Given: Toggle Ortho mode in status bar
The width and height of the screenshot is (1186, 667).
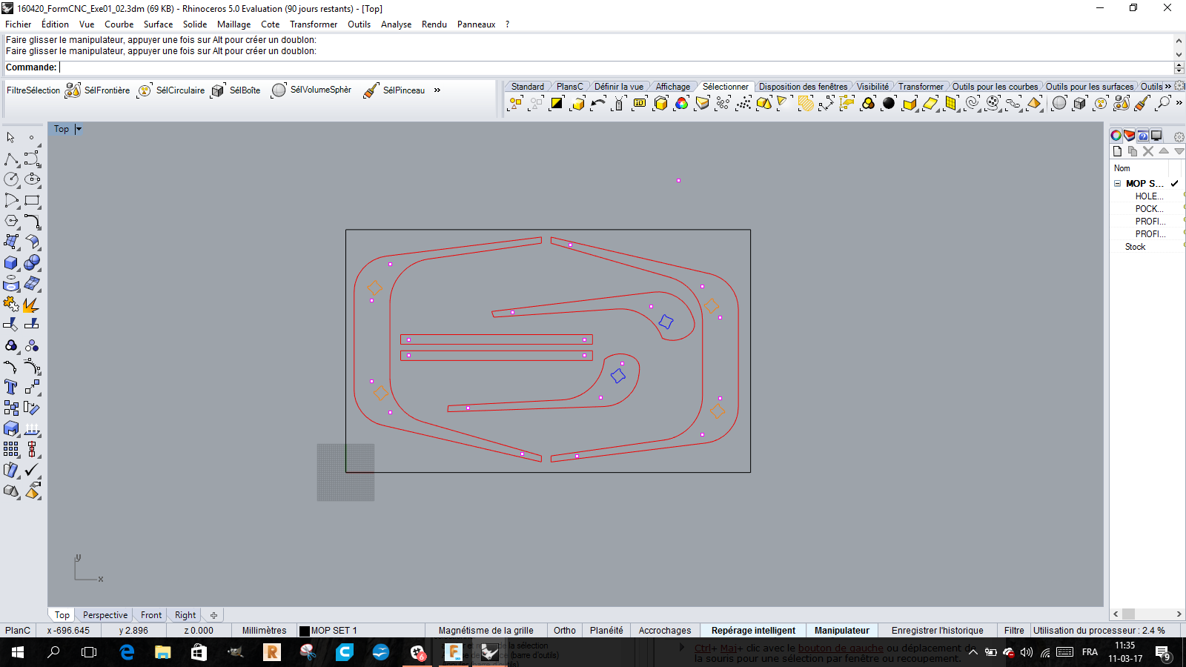Looking at the screenshot, I should (x=564, y=631).
